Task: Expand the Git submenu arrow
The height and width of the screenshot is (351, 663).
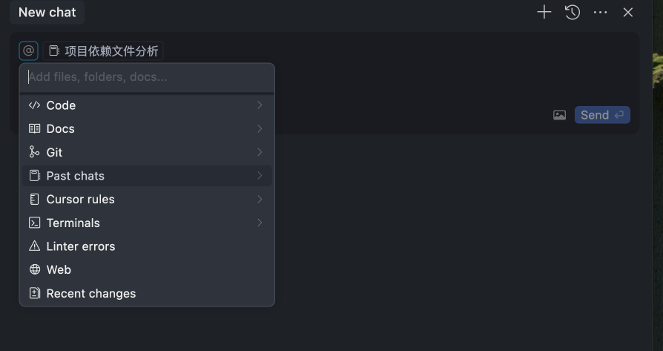Action: click(x=260, y=152)
